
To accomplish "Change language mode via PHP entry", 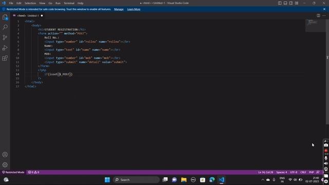I will pyautogui.click(x=312, y=172).
